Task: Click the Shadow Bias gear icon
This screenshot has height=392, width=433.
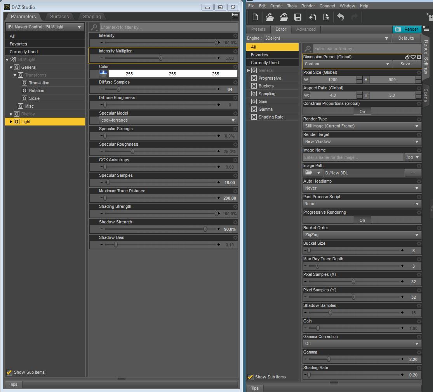Action: (235, 238)
